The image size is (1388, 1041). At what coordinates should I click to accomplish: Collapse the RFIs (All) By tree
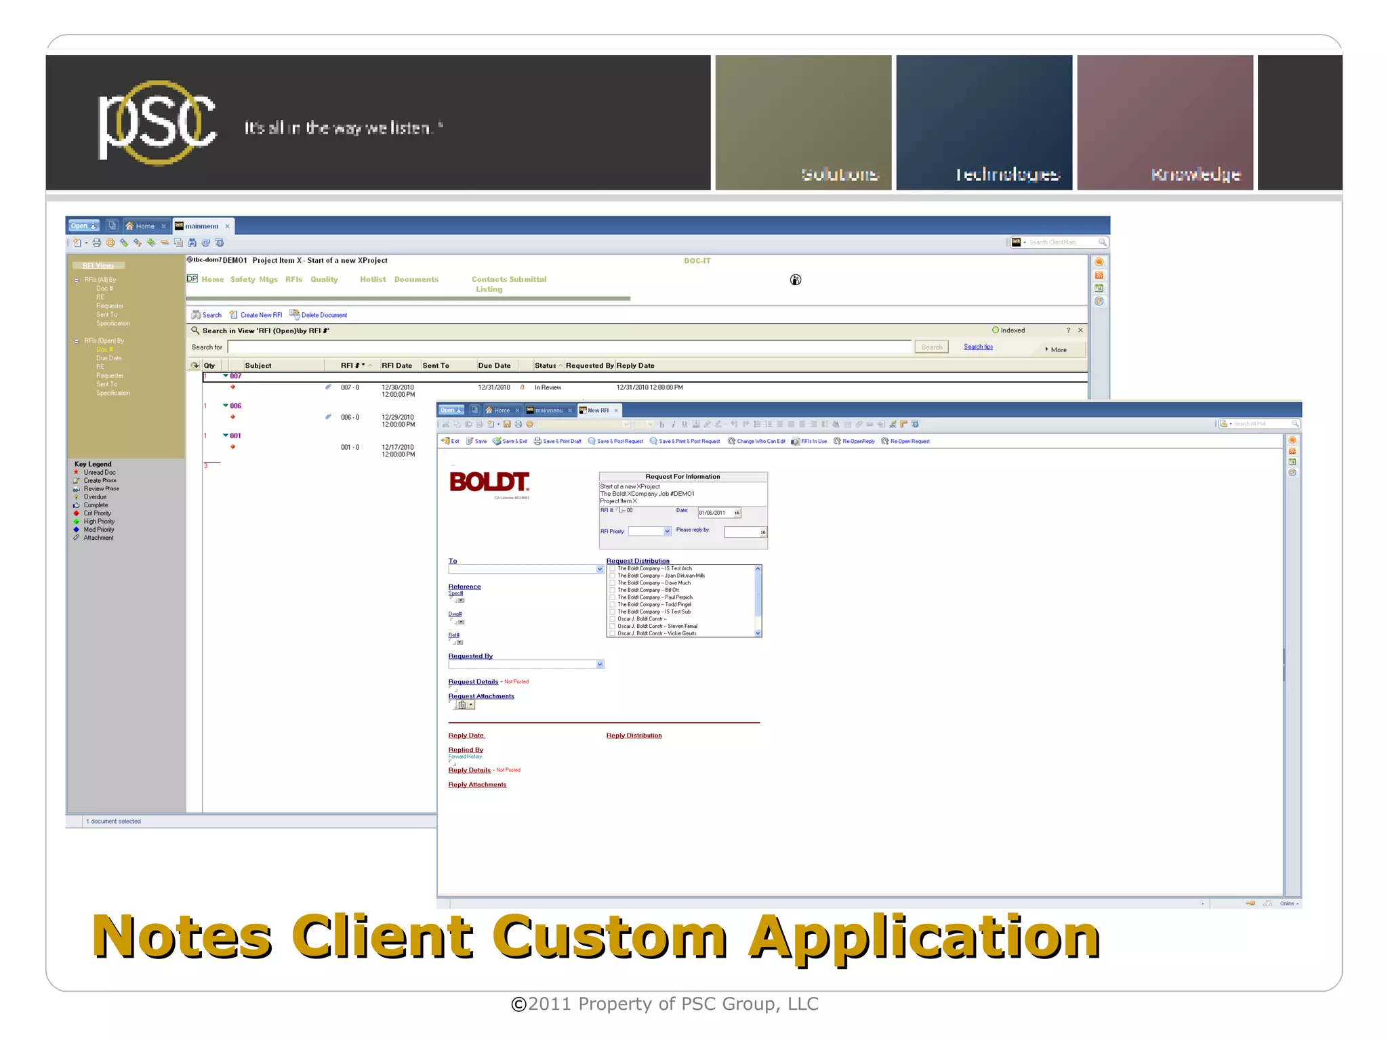pyautogui.click(x=77, y=280)
